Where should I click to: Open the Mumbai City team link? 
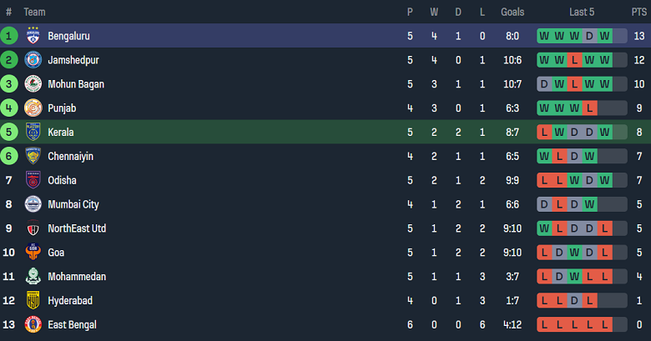click(x=73, y=204)
